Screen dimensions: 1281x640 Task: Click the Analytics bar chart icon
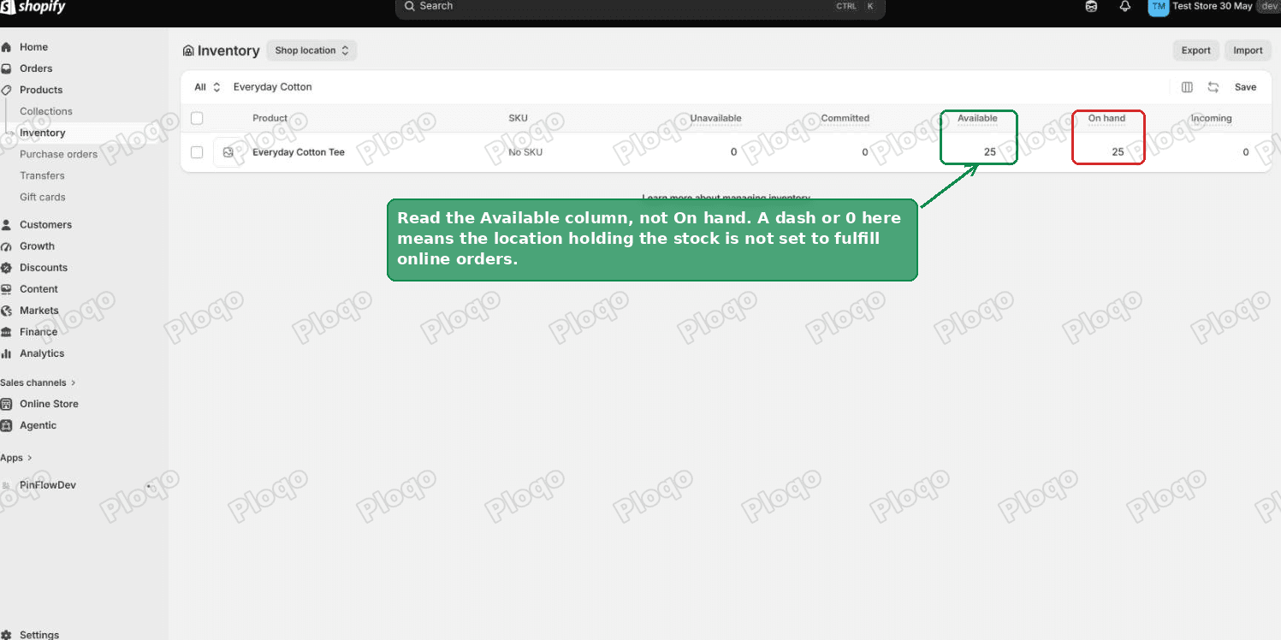click(x=6, y=353)
